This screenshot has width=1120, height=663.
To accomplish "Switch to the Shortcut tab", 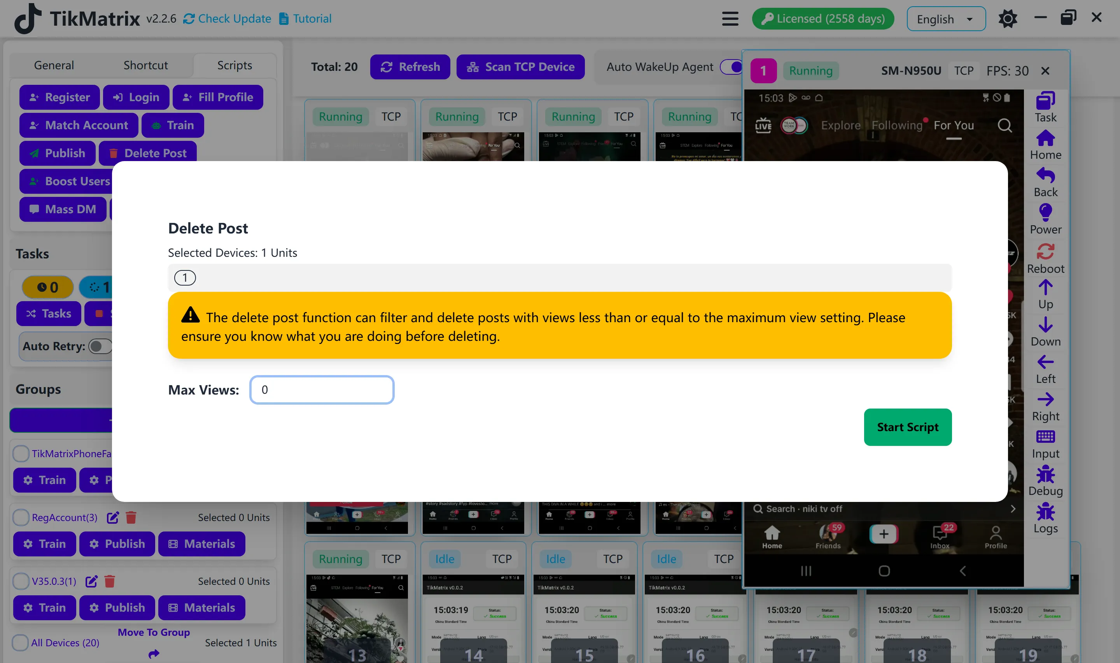I will click(145, 65).
